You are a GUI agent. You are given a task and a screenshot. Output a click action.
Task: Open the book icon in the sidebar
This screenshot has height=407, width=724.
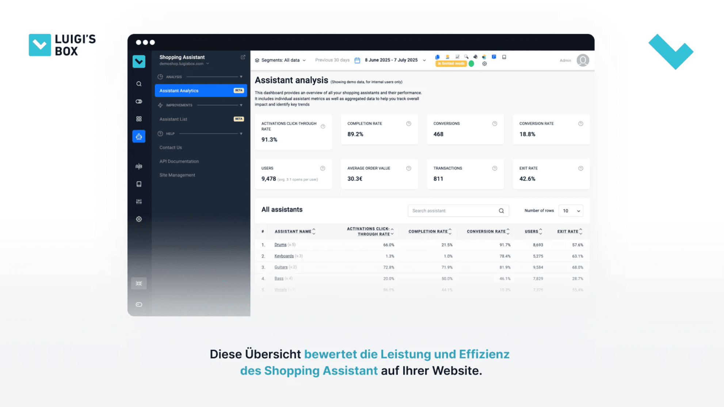139,184
